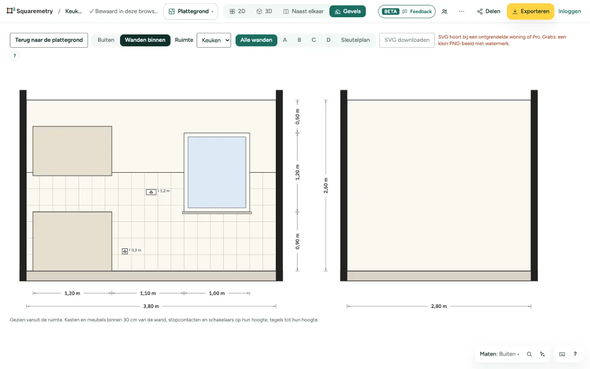590x369 pixels.
Task: Click the 3,80 m total width dimension
Action: coord(151,306)
